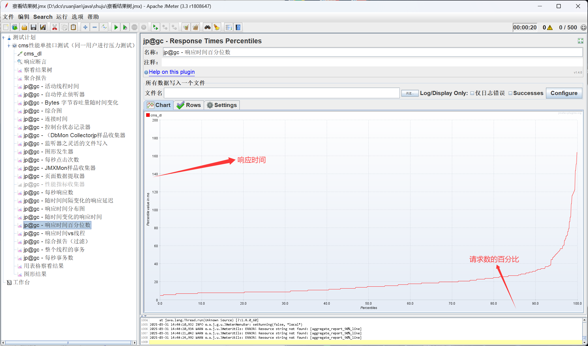Click the green Start run icon
Screen dimensions: 588x346
pos(116,27)
